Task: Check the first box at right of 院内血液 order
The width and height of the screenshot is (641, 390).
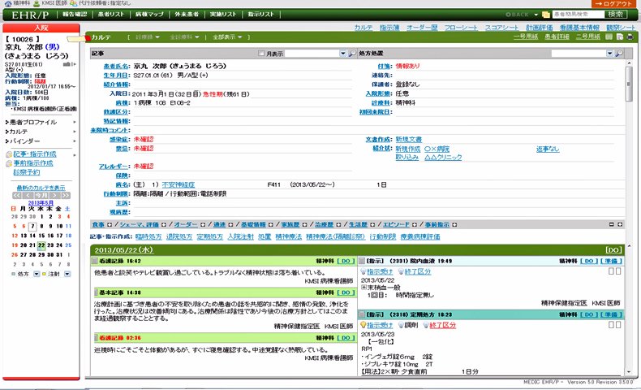Action: 611,271
